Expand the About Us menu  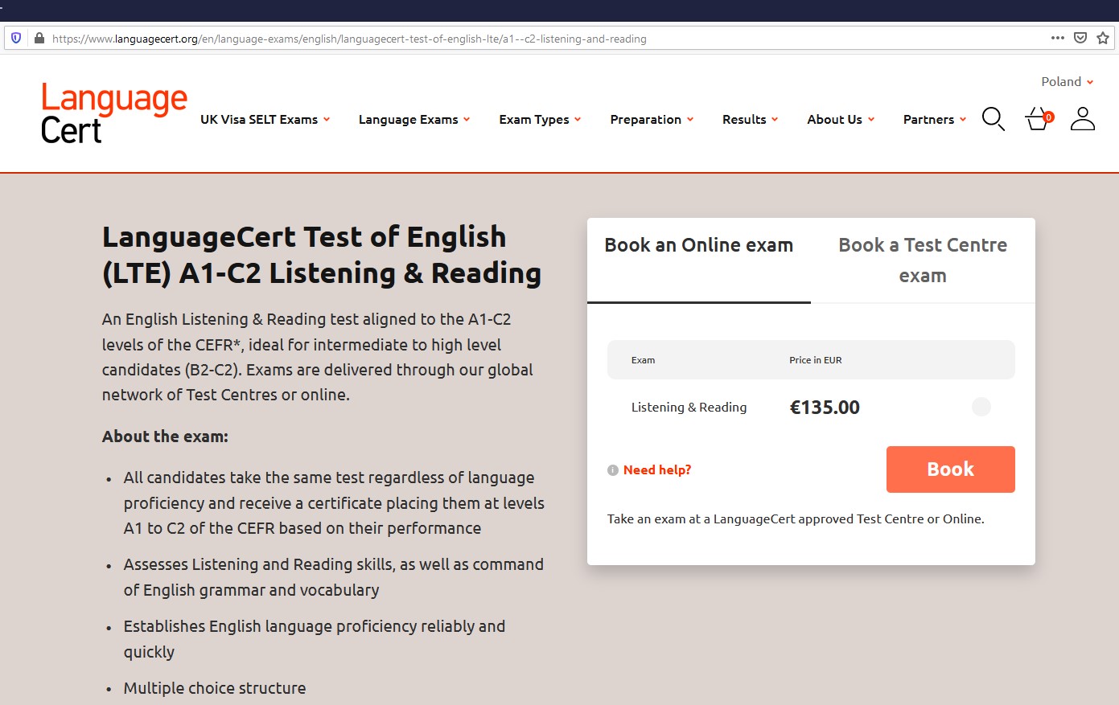[841, 119]
